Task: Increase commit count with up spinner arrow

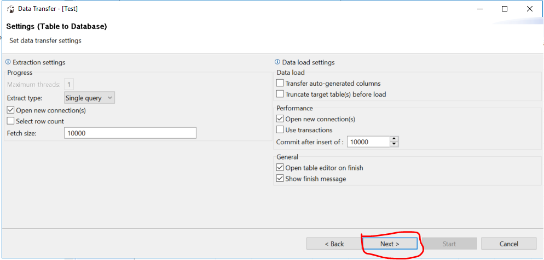Action: click(394, 139)
